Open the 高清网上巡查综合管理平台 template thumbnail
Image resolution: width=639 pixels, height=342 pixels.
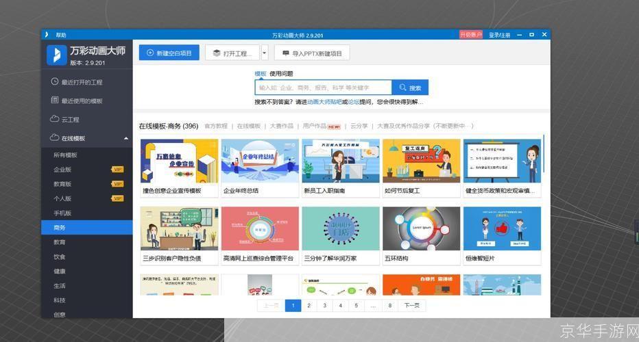(260, 228)
